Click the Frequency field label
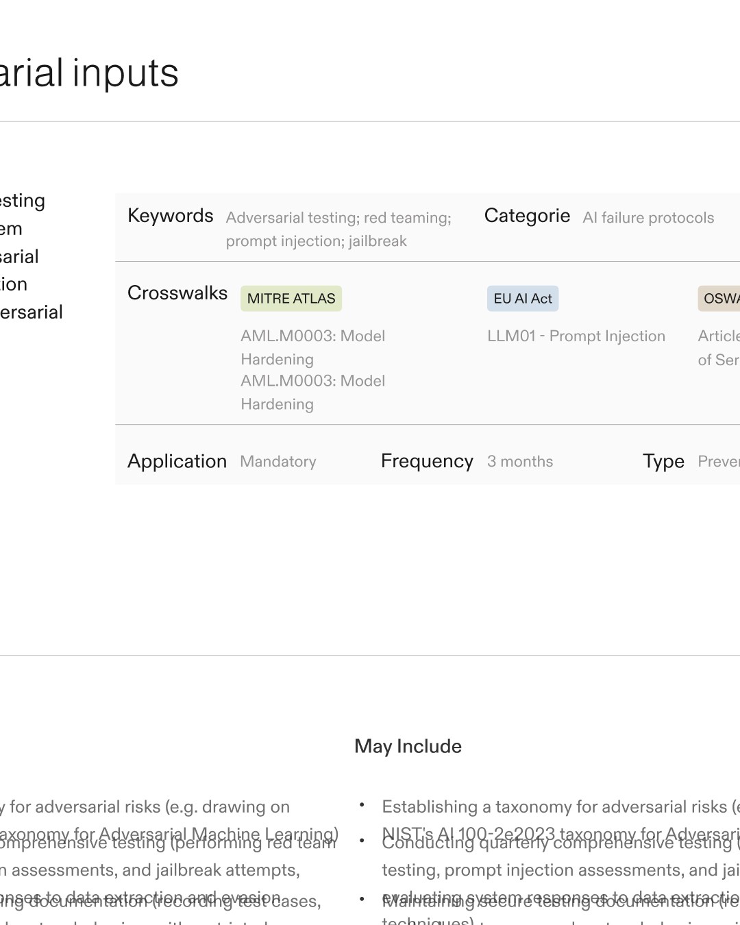 coord(427,461)
